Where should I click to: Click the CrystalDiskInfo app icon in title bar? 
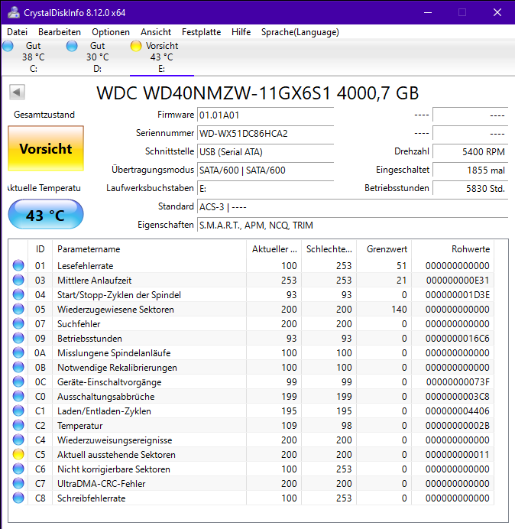[x=14, y=12]
